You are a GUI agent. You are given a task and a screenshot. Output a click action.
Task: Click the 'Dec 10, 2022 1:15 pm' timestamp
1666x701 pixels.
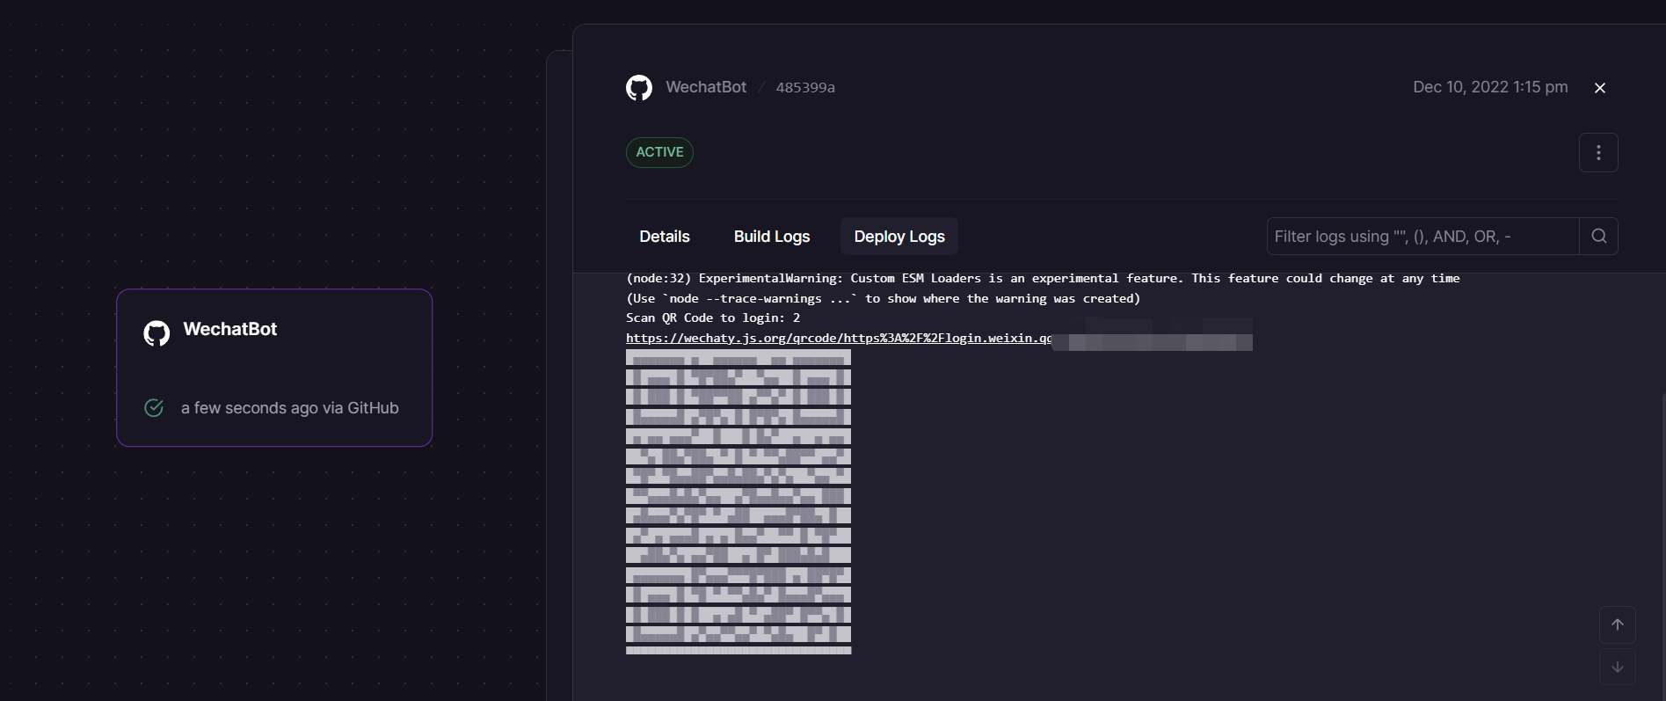pyautogui.click(x=1490, y=87)
